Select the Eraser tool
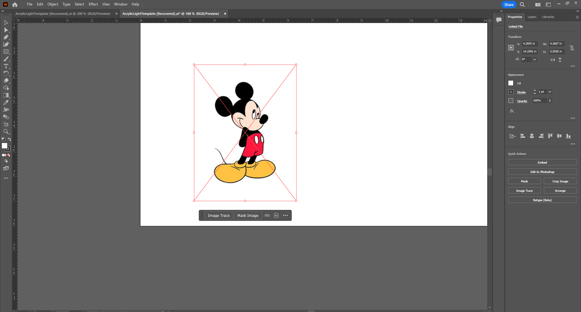The width and height of the screenshot is (581, 312). (6, 81)
